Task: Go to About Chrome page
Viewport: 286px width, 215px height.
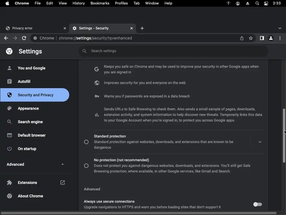Action: 30,196
